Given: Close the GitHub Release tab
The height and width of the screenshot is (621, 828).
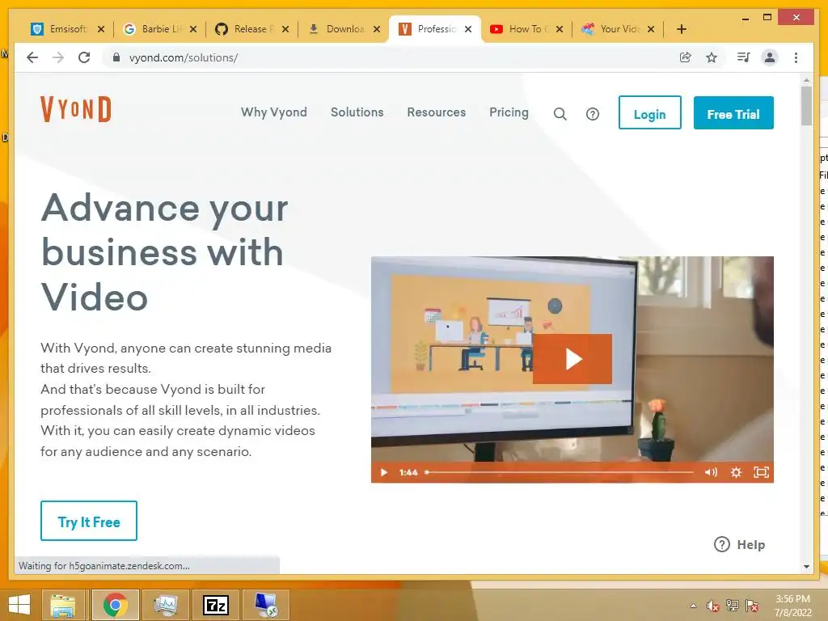Looking at the screenshot, I should pyautogui.click(x=285, y=29).
